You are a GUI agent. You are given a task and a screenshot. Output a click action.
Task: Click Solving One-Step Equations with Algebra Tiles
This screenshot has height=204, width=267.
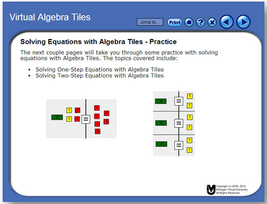(99, 70)
